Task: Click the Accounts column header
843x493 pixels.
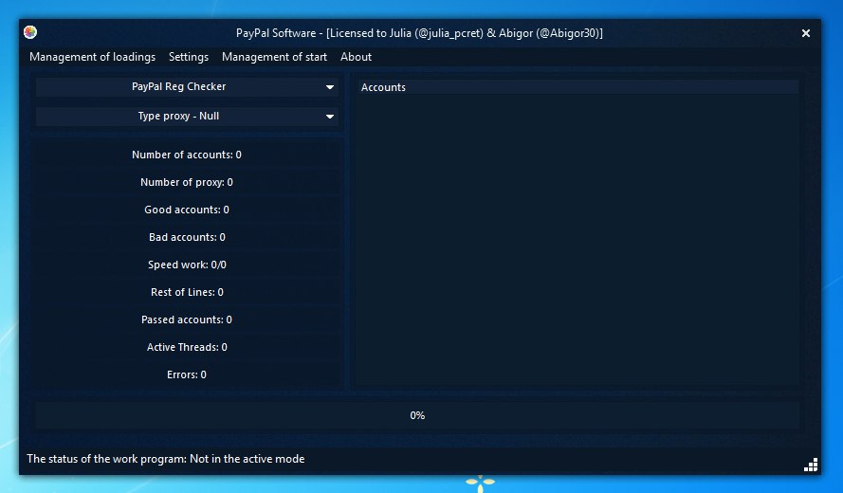Action: (578, 87)
